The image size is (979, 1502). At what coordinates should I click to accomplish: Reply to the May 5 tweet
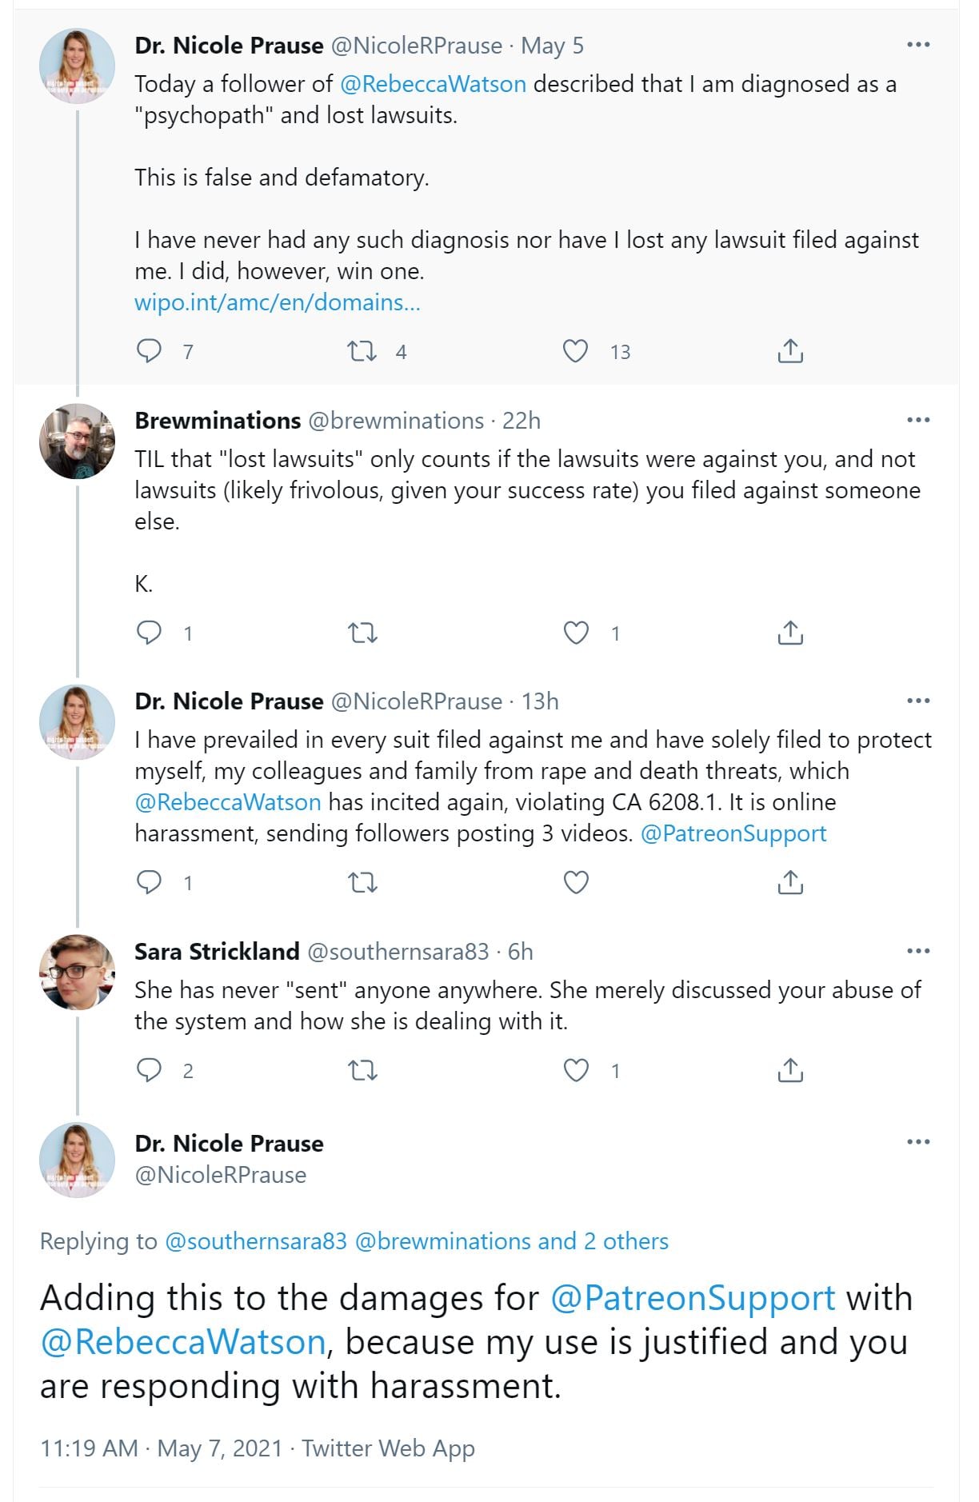click(150, 351)
